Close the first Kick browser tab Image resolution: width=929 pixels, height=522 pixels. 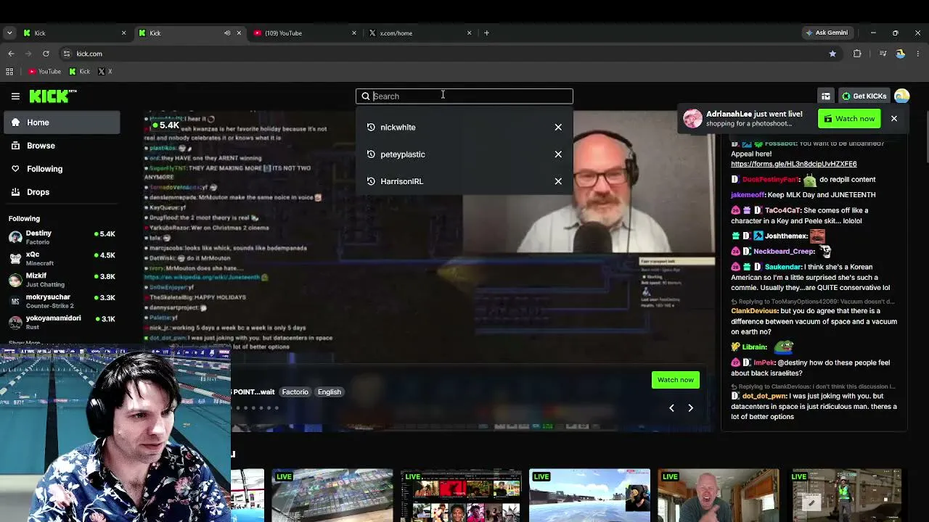coord(123,33)
